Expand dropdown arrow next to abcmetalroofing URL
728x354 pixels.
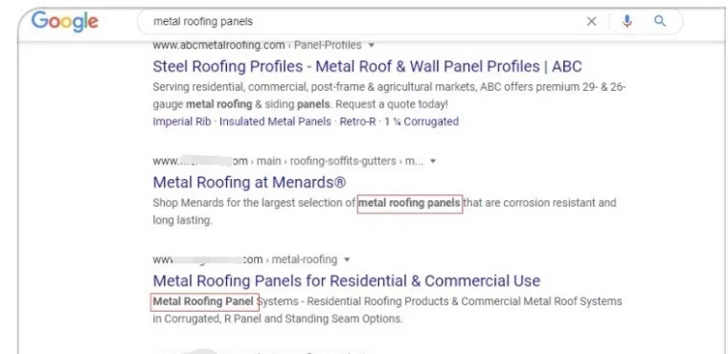tap(371, 46)
